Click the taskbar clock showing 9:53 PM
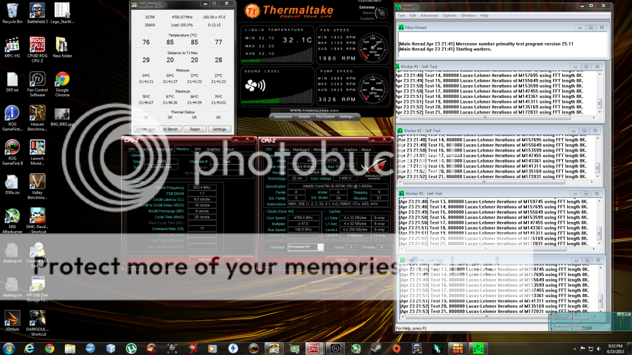The height and width of the screenshot is (355, 632). pos(615,349)
